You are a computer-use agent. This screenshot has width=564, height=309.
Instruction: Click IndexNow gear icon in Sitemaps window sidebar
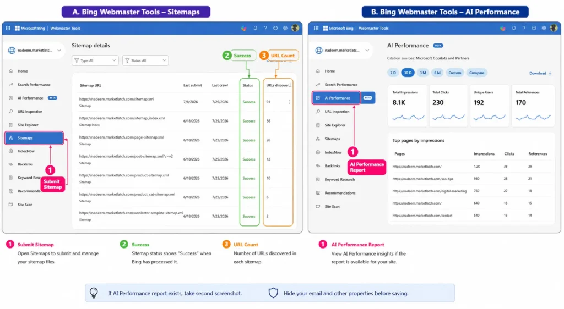coord(11,151)
